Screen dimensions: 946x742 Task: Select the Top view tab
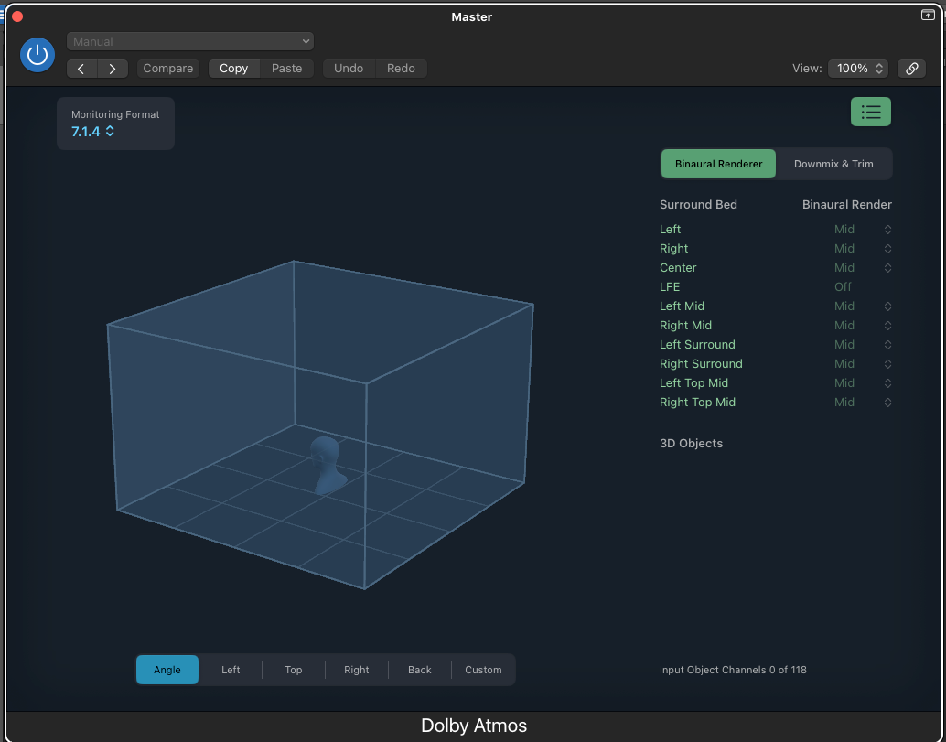[x=293, y=670]
